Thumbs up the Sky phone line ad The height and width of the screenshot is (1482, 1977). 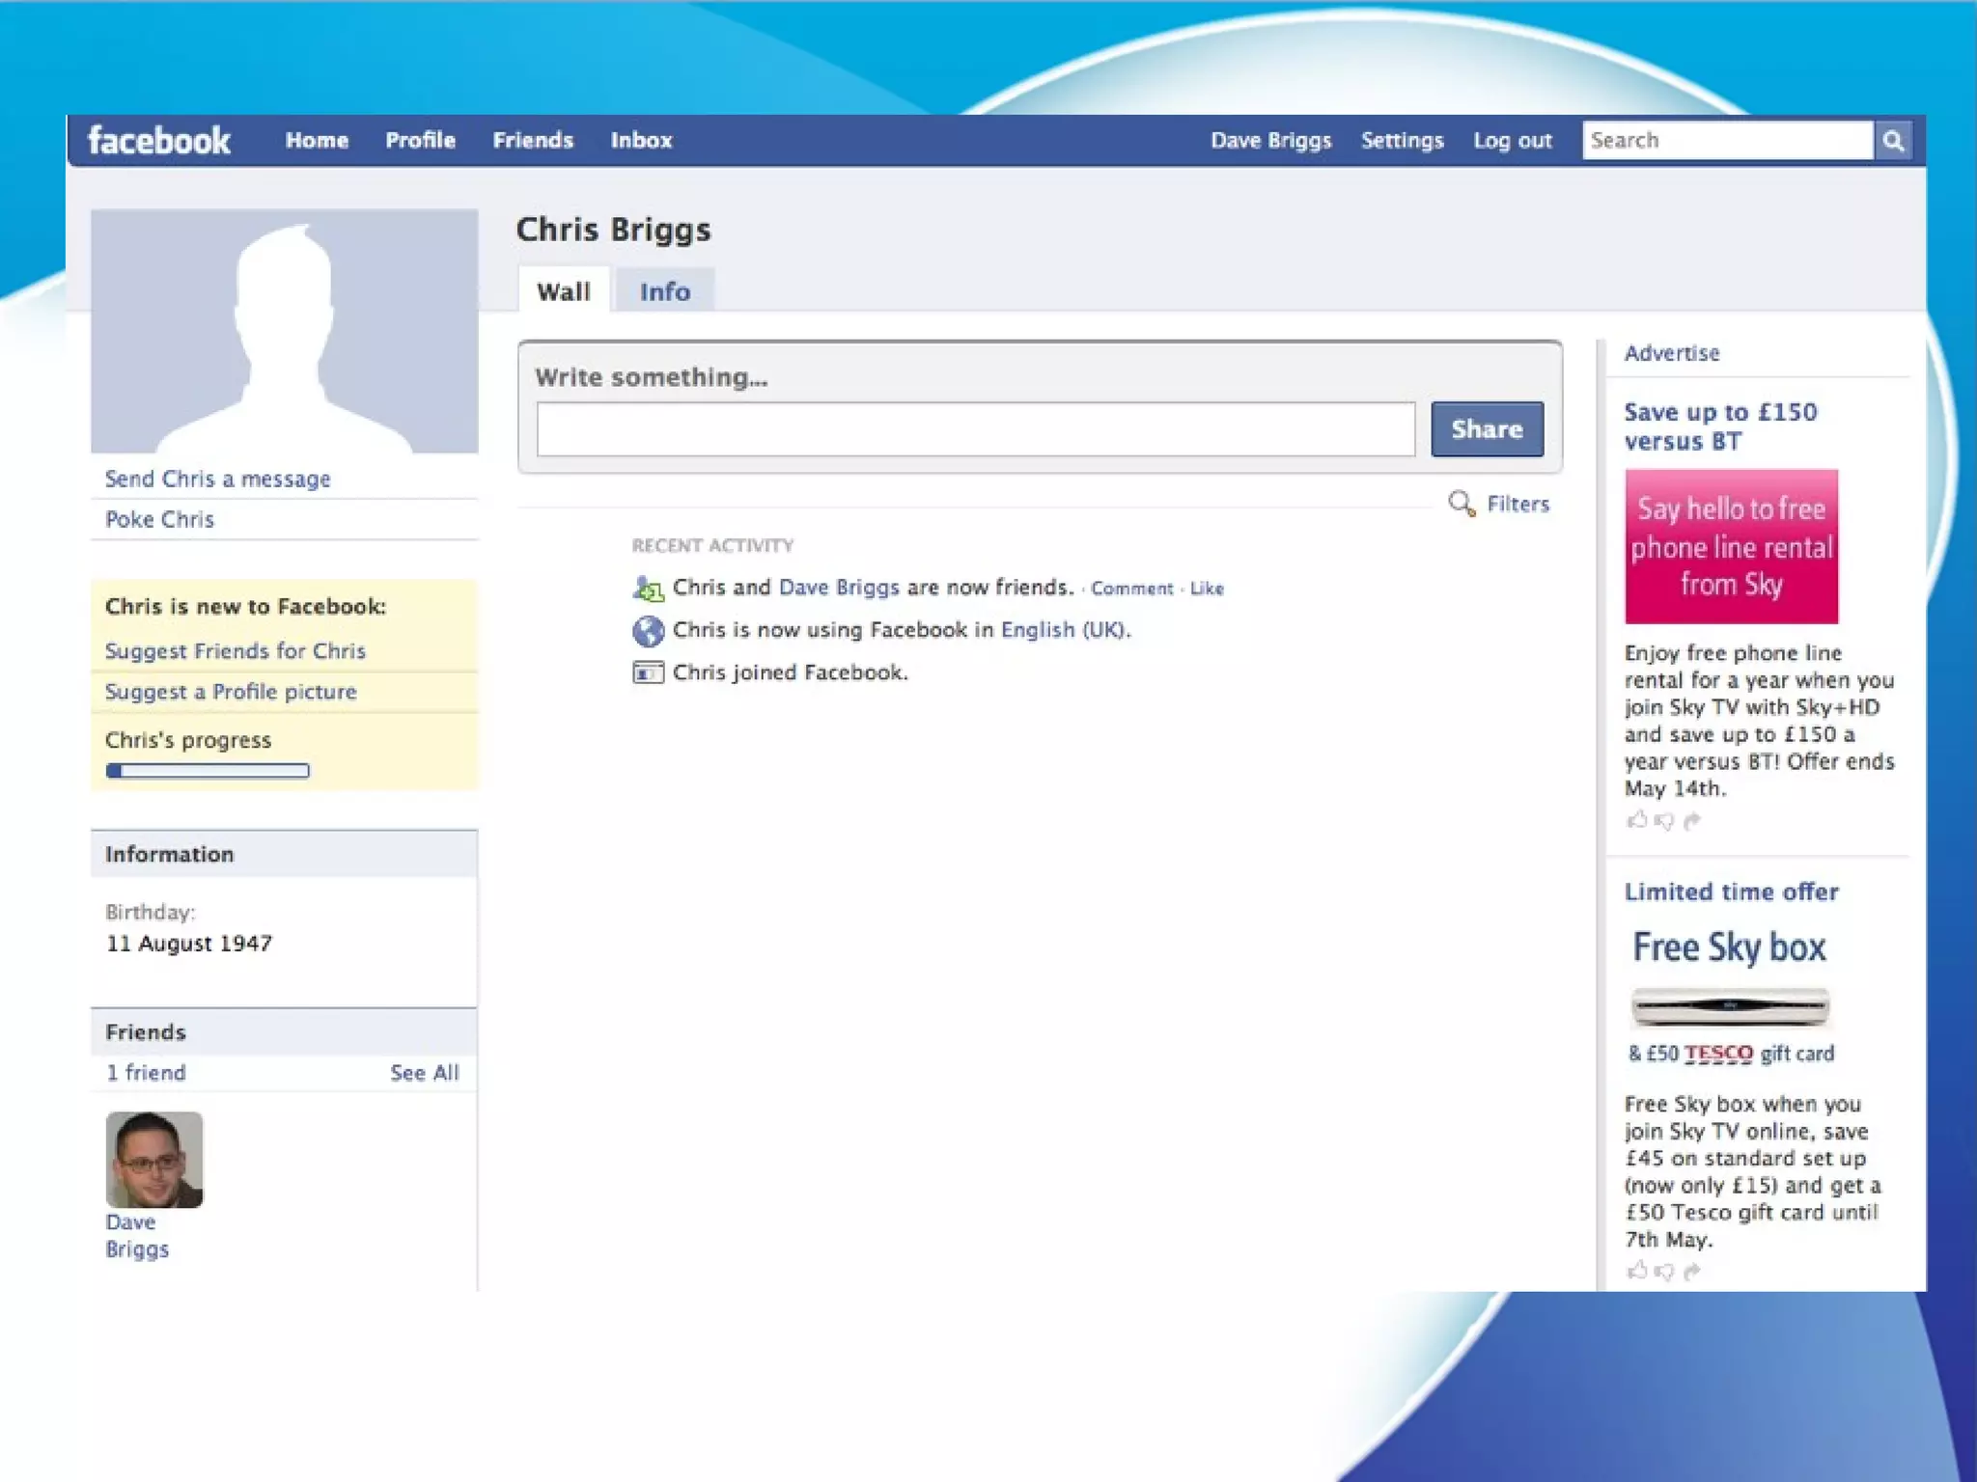pos(1637,820)
